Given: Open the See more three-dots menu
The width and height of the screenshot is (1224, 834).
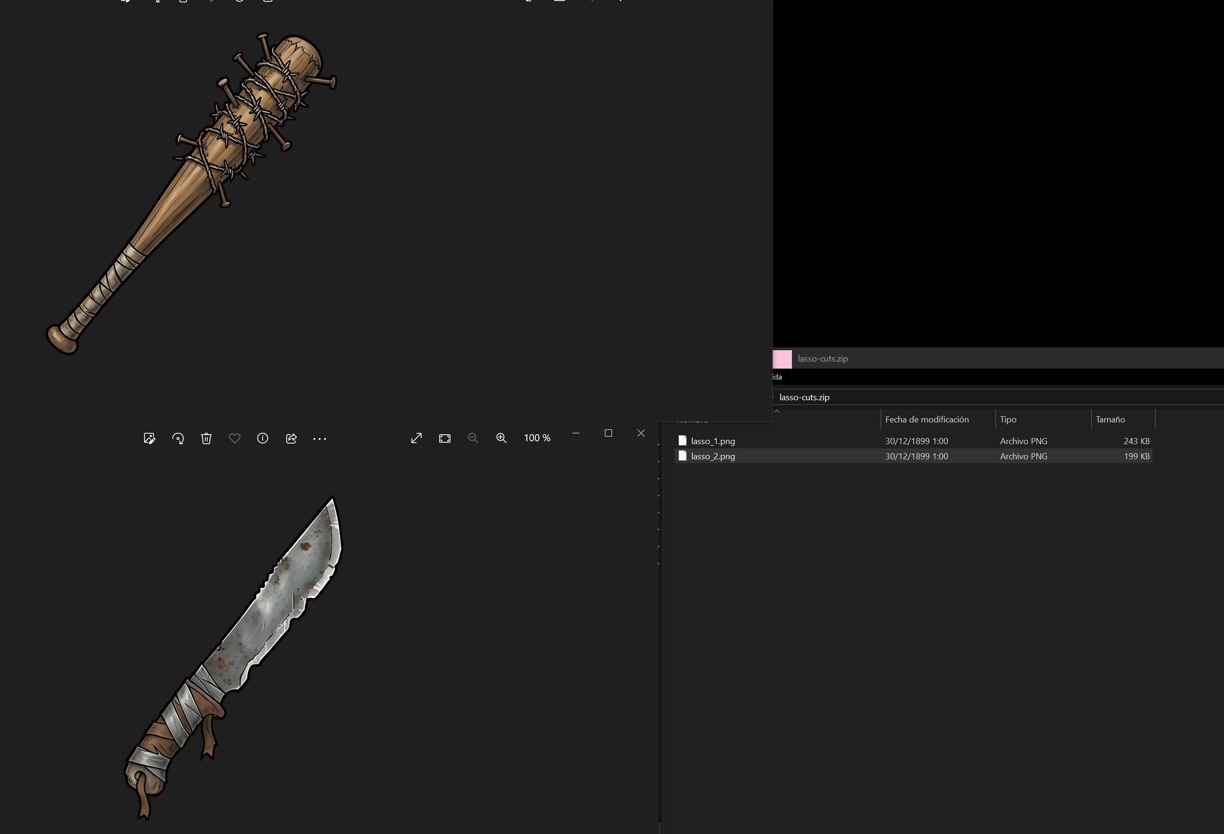Looking at the screenshot, I should click(320, 438).
